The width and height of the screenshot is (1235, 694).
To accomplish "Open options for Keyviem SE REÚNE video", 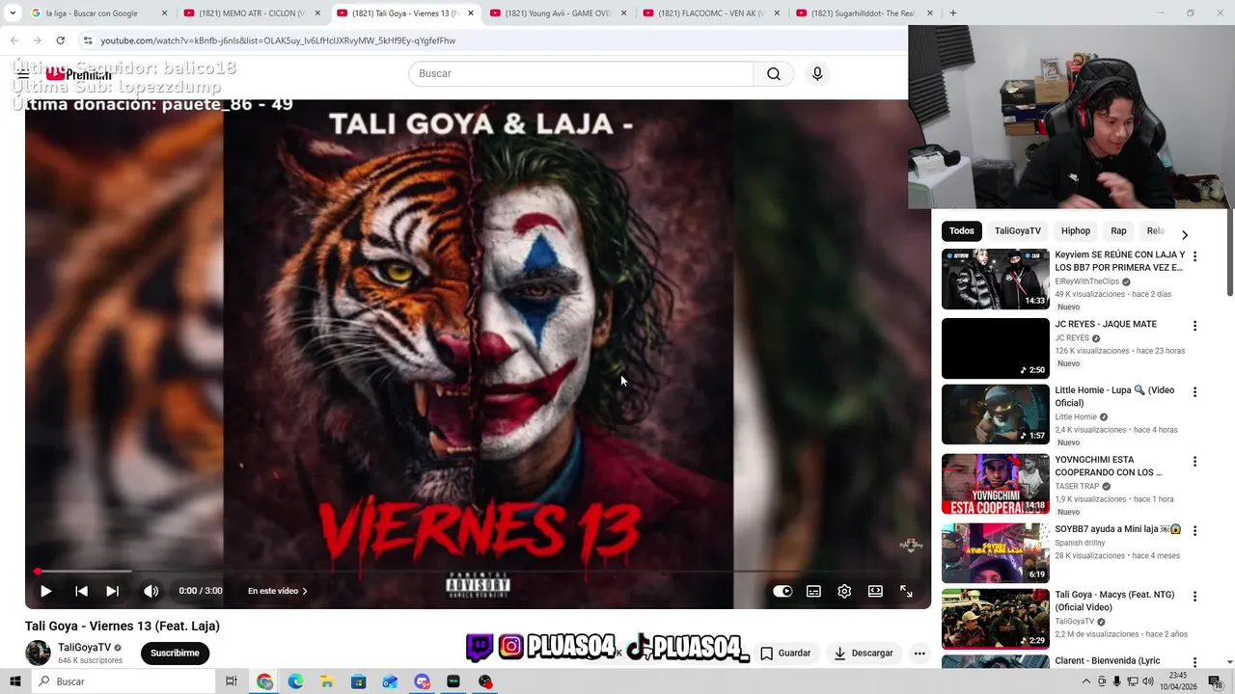I will pos(1194,256).
